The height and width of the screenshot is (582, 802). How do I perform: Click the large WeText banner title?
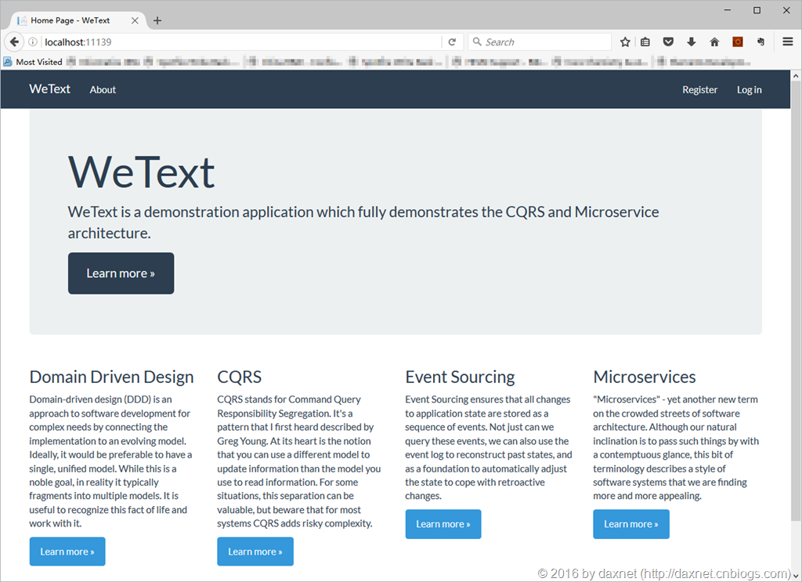click(141, 172)
